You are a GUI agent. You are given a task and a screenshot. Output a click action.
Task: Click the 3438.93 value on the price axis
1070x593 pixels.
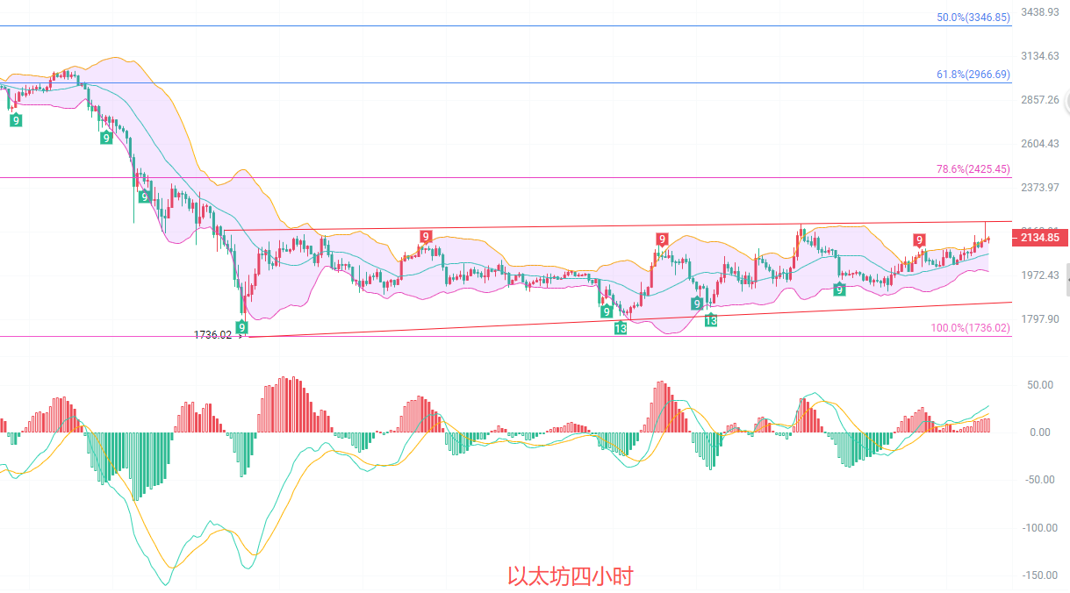click(x=1040, y=12)
